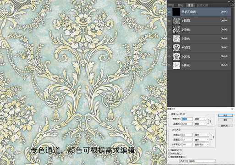
Task: Click the pixel dimensions chain link icon
Action: pos(210,121)
